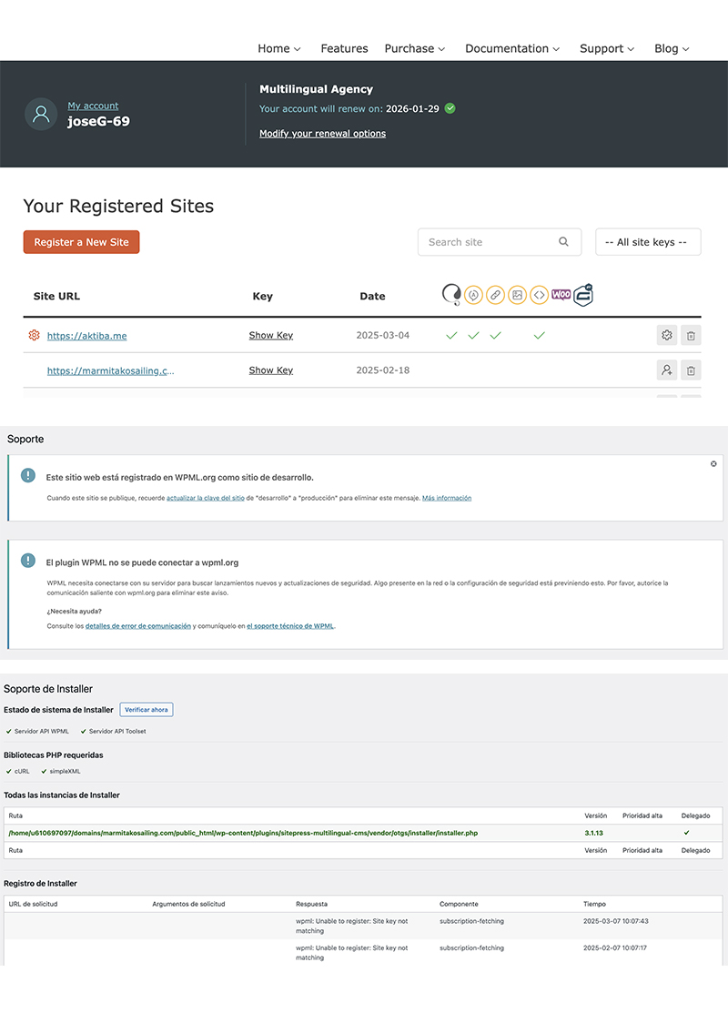This screenshot has height=1023, width=728.
Task: Click the username joseG-69
Action: [x=98, y=121]
